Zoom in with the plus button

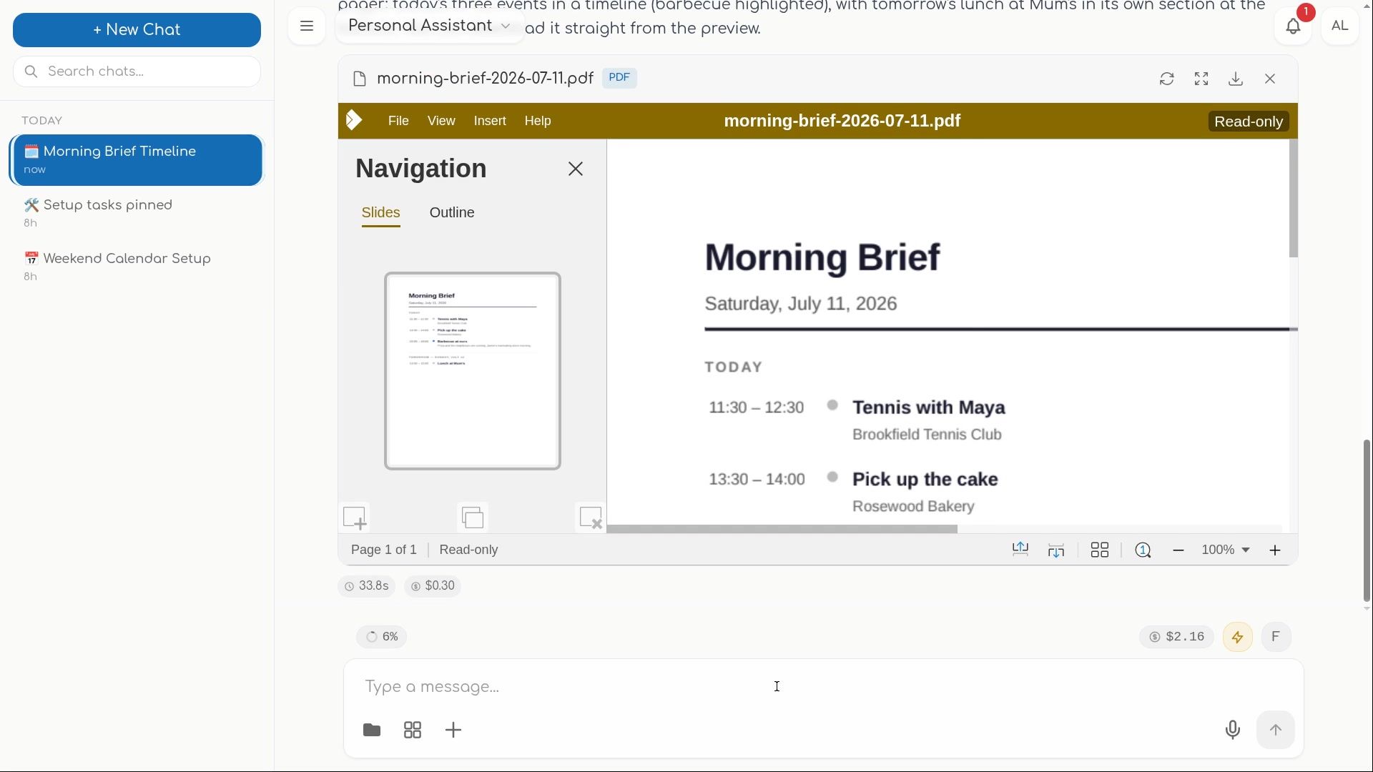[x=1276, y=550]
